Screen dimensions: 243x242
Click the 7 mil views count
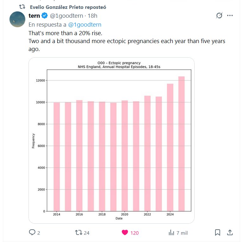click(182, 233)
